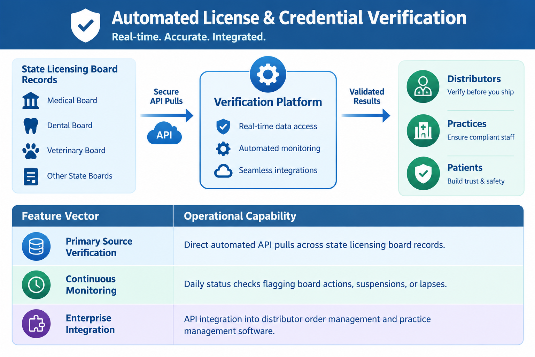Click 'Build trust & safety' text
535x357 pixels.
[476, 181]
